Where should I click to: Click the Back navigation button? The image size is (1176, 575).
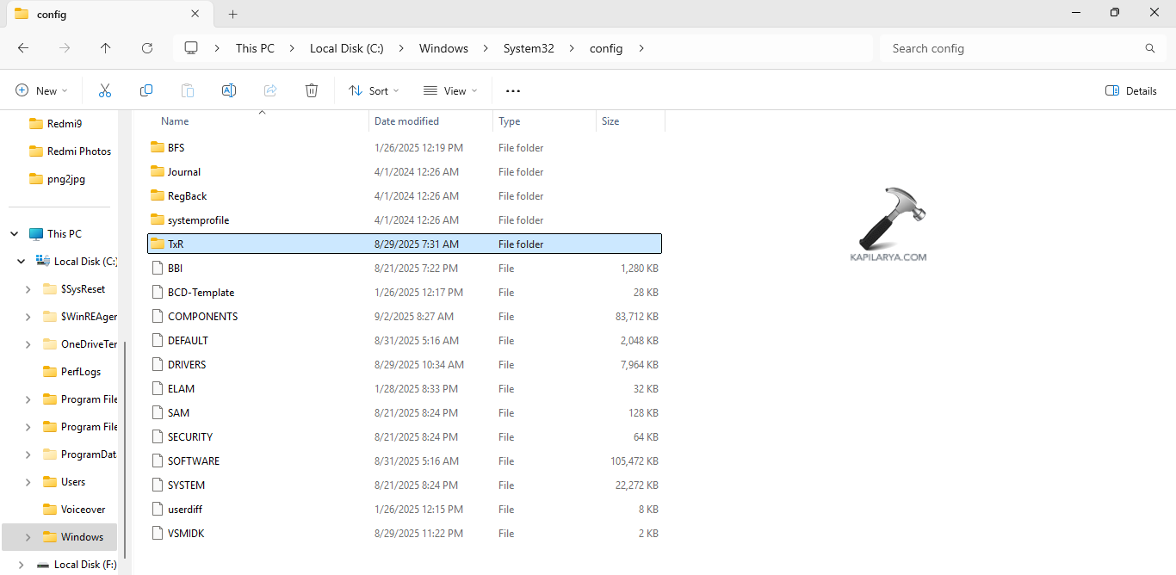click(x=23, y=48)
